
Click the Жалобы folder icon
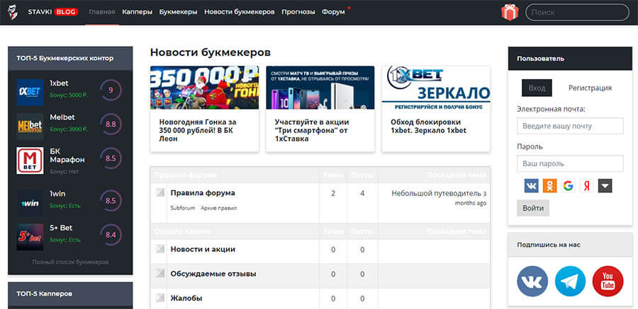(160, 298)
